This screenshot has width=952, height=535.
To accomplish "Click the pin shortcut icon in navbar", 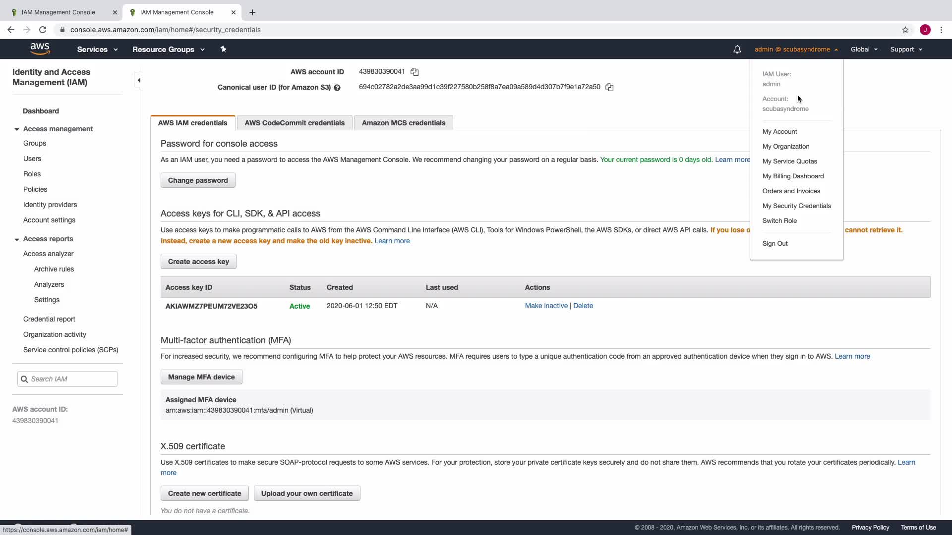I will (x=223, y=49).
